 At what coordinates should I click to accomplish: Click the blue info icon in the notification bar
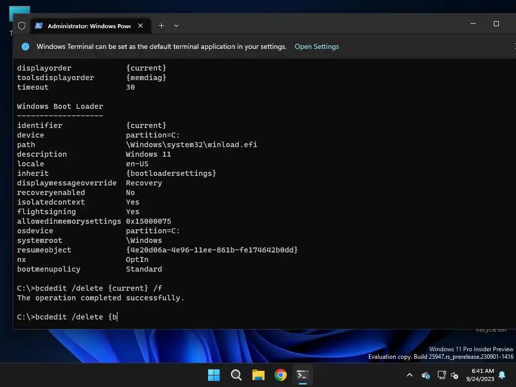[x=25, y=47]
